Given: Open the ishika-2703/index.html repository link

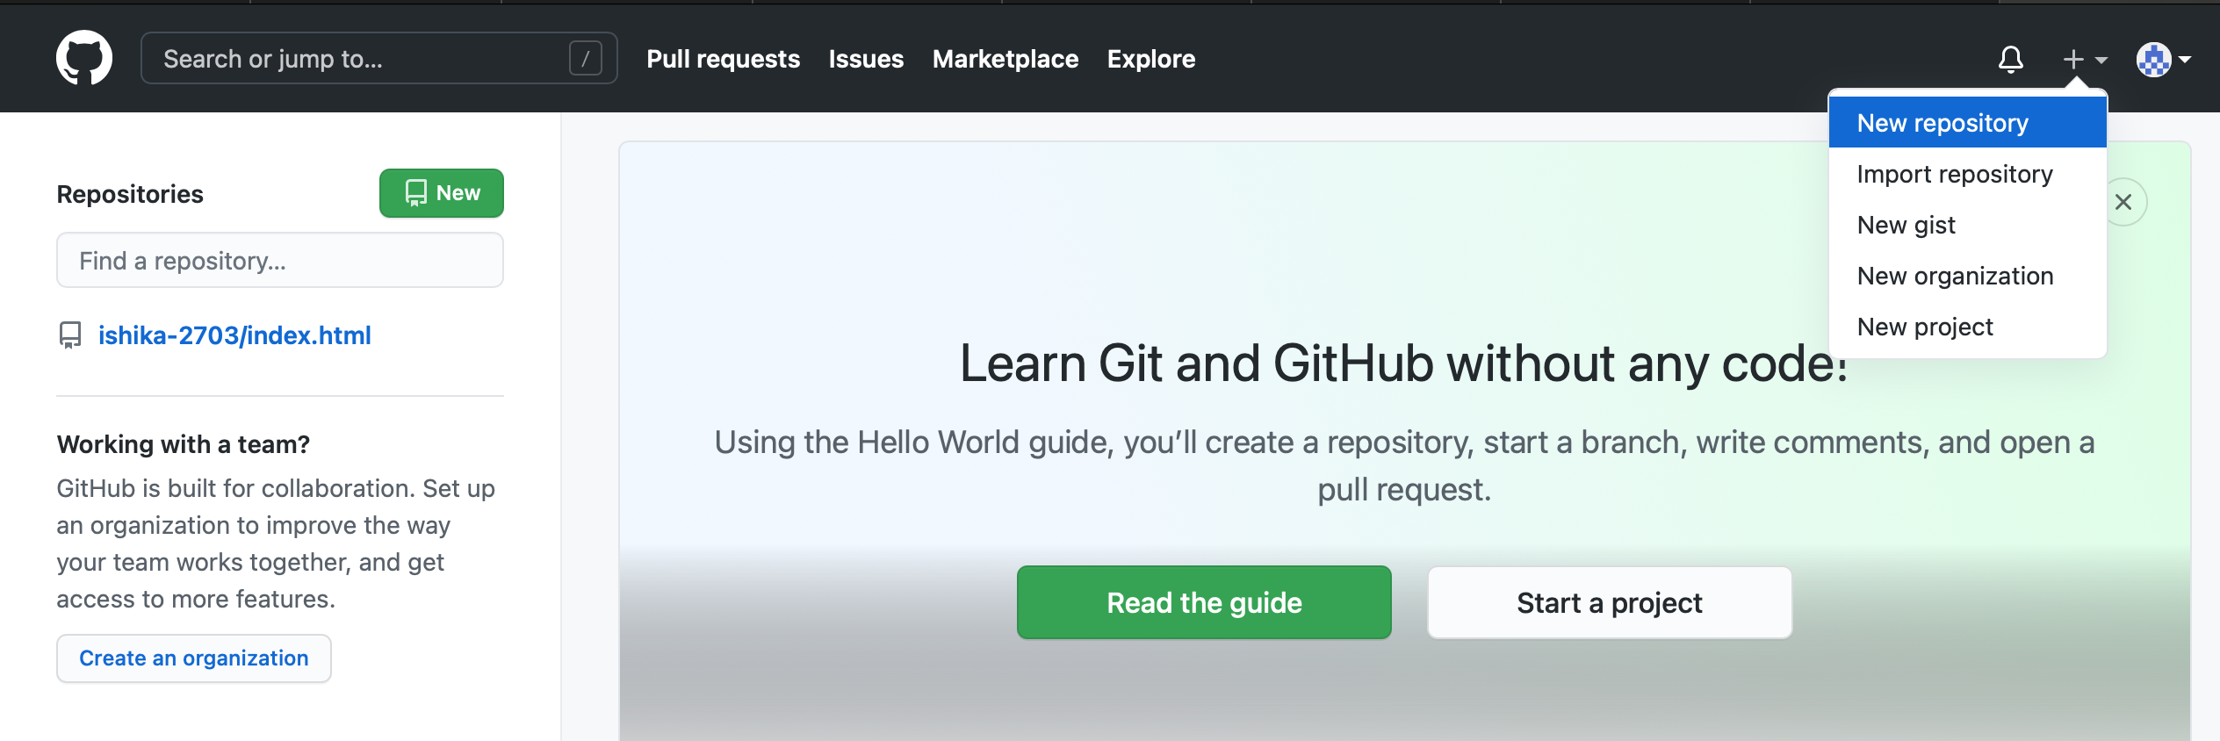Looking at the screenshot, I should pos(234,335).
